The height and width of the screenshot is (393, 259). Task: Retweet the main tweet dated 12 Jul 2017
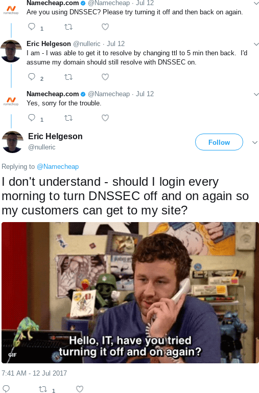(x=43, y=389)
